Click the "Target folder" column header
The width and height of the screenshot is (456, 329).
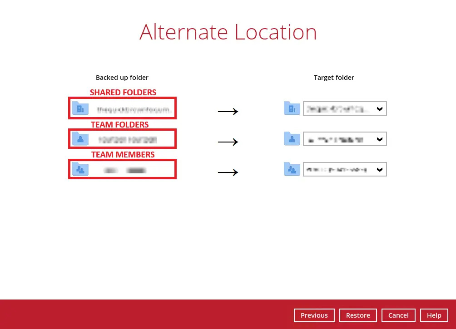point(334,78)
